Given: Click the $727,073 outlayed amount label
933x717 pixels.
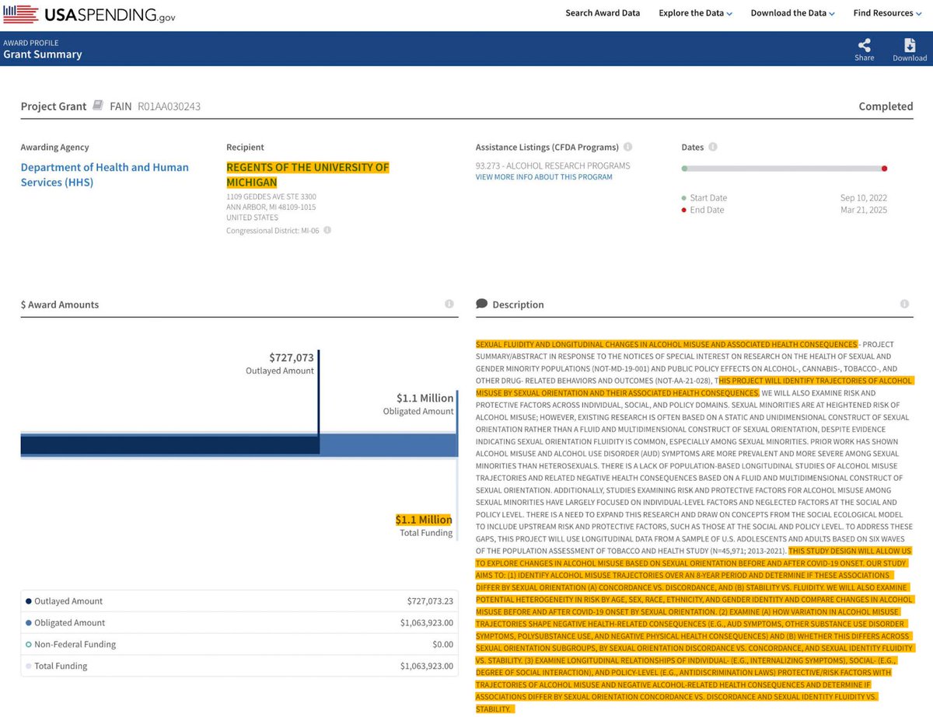Looking at the screenshot, I should (x=292, y=357).
